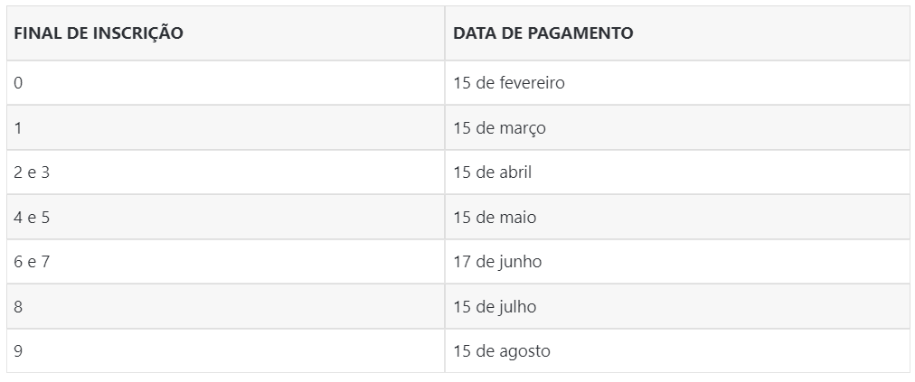The image size is (915, 382).
Task: Click the digit 2 in '2 e 3'
Action: click(x=18, y=172)
